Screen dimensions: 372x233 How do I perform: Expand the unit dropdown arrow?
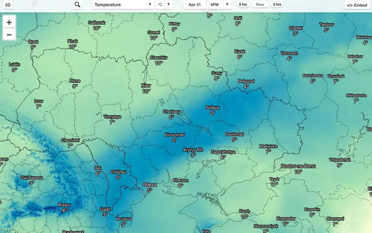pyautogui.click(x=169, y=4)
